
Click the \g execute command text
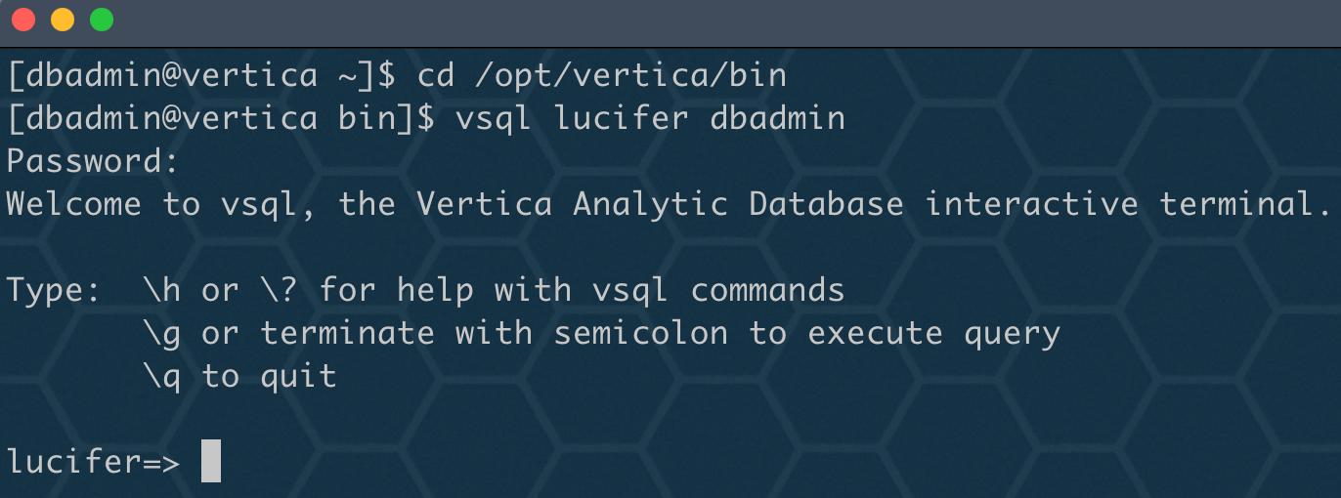pos(162,333)
